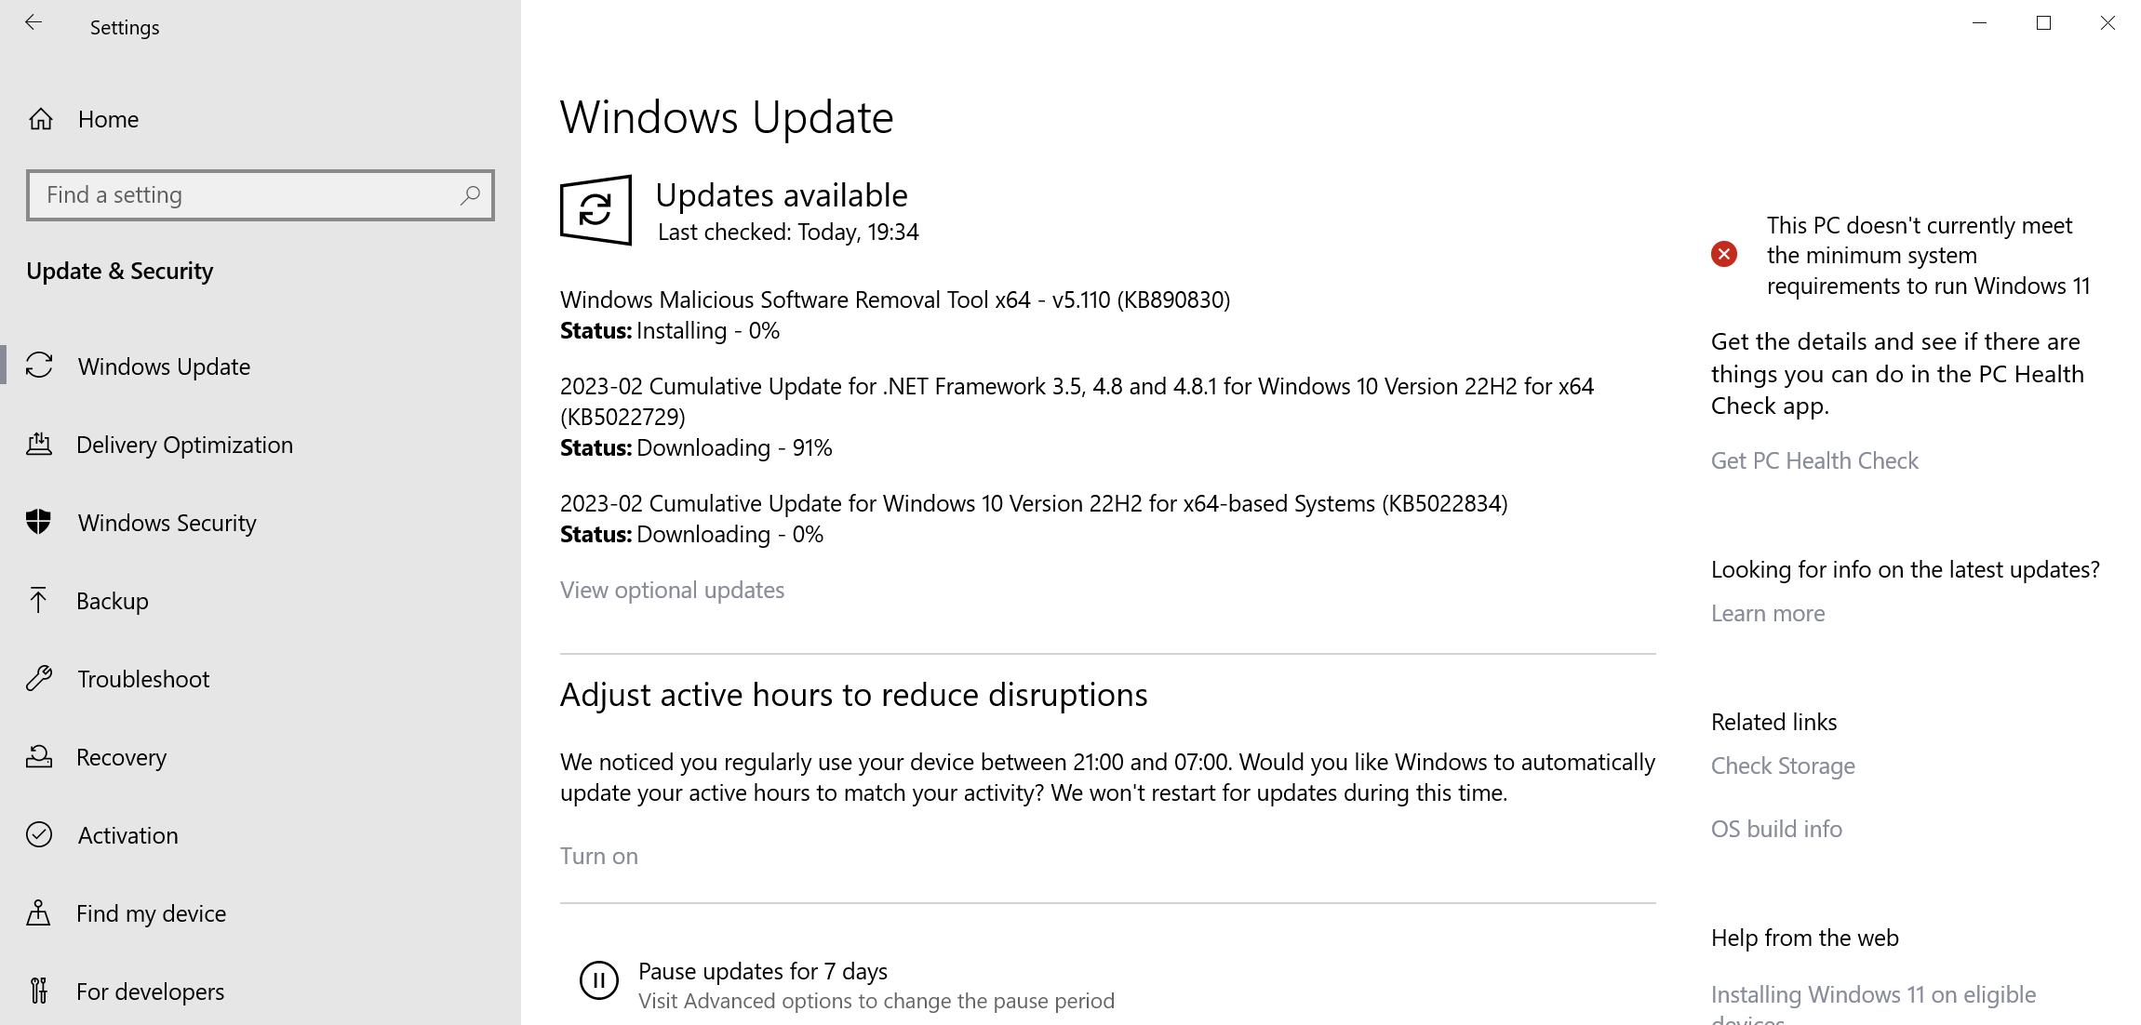Screen dimensions: 2141x1025
Task: Open For developers settings expander
Action: coord(152,992)
